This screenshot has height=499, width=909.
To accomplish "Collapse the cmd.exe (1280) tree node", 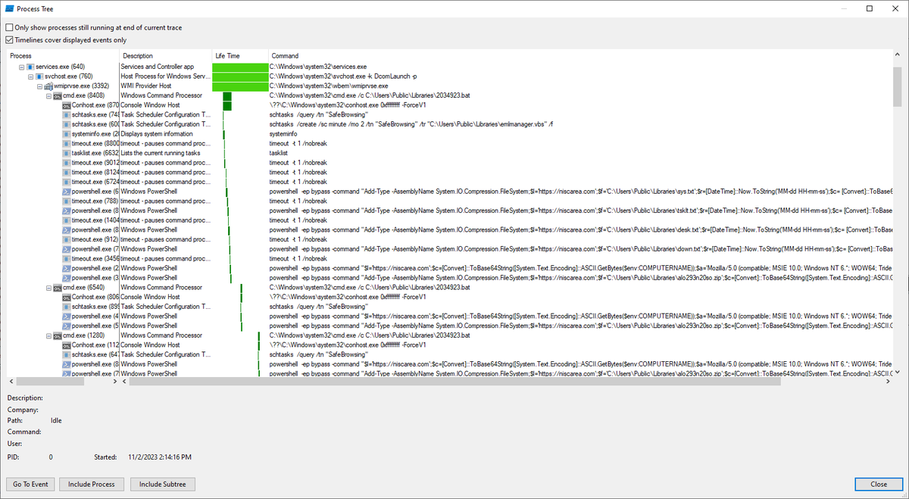I will tap(49, 335).
